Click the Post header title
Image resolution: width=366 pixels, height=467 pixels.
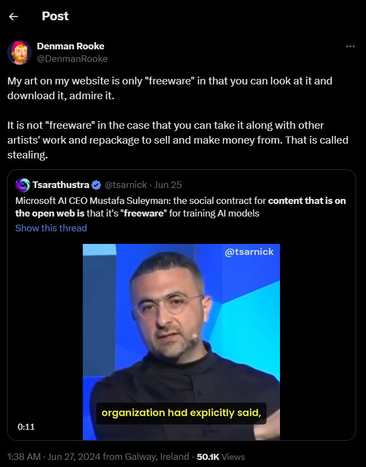click(55, 16)
